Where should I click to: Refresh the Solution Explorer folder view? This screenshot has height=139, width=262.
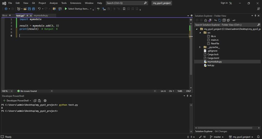[220, 20]
